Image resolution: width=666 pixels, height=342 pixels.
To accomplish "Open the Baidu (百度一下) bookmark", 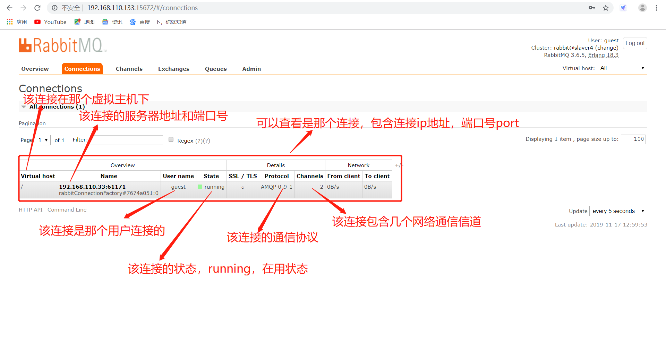I will (158, 22).
